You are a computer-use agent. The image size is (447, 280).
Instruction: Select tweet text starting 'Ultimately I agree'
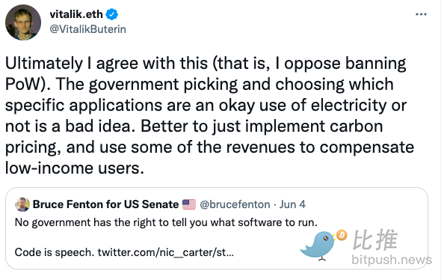tap(209, 115)
